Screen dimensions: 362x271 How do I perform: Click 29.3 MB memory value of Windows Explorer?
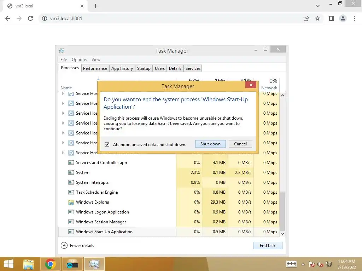tap(218, 202)
